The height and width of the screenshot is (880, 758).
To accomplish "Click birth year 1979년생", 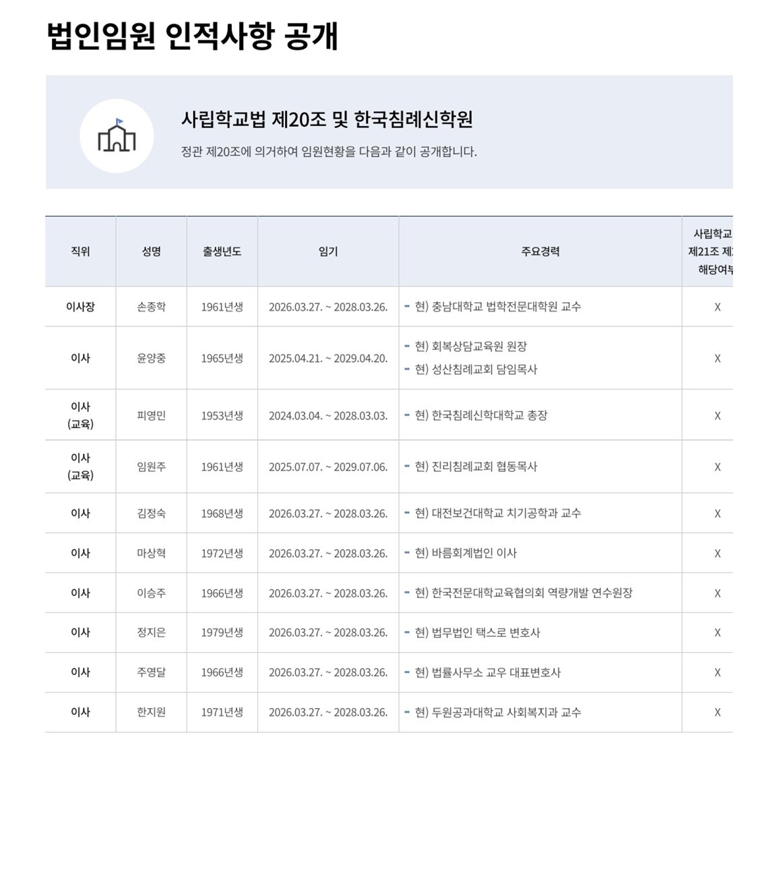I will 222,633.
